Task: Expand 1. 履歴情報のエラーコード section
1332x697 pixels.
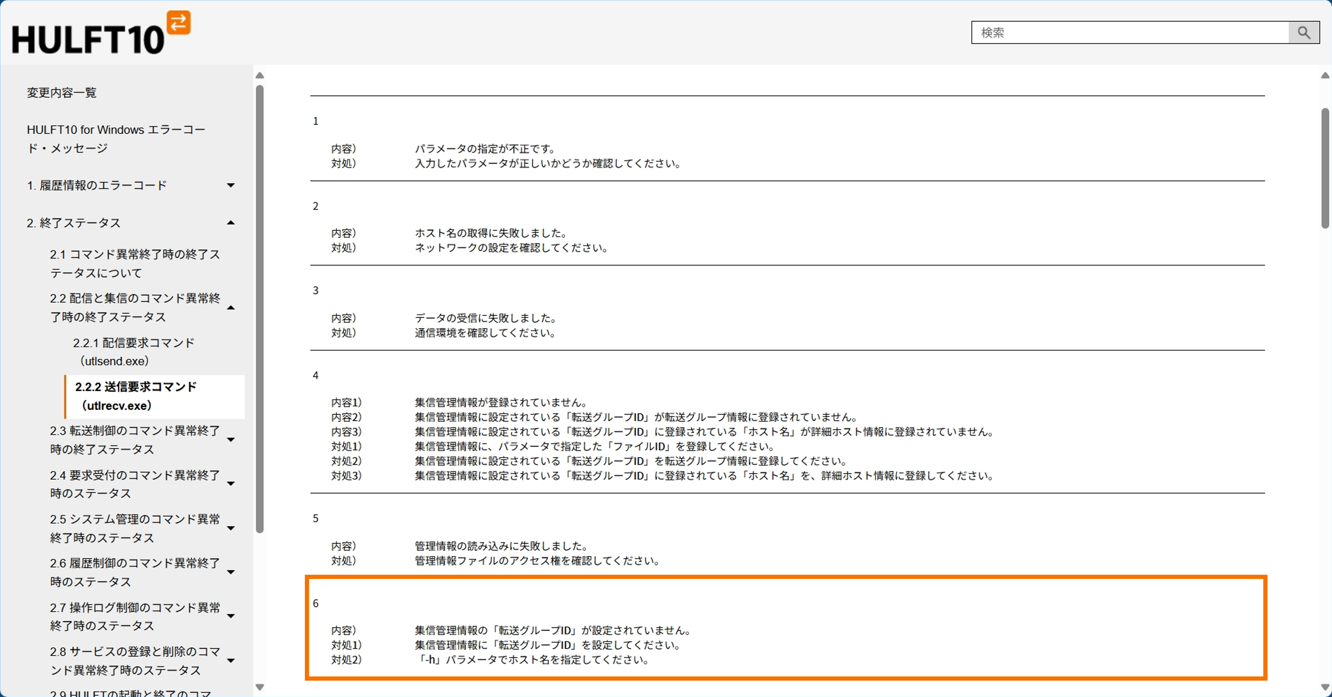Action: tap(231, 185)
